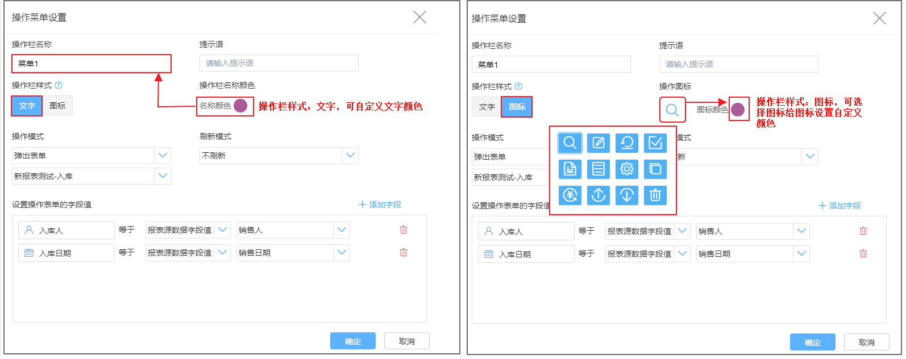Image resolution: width=906 pixels, height=359 pixels.
Task: Select the highlighted 文字 style in left dialog
Action: coord(27,106)
